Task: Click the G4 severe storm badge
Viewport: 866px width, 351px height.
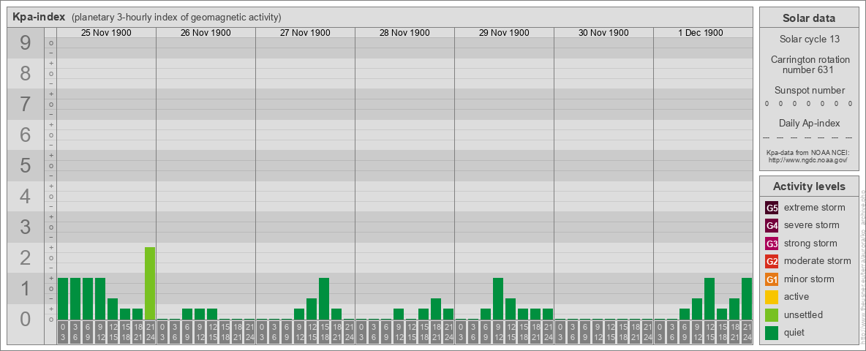Action: [772, 226]
